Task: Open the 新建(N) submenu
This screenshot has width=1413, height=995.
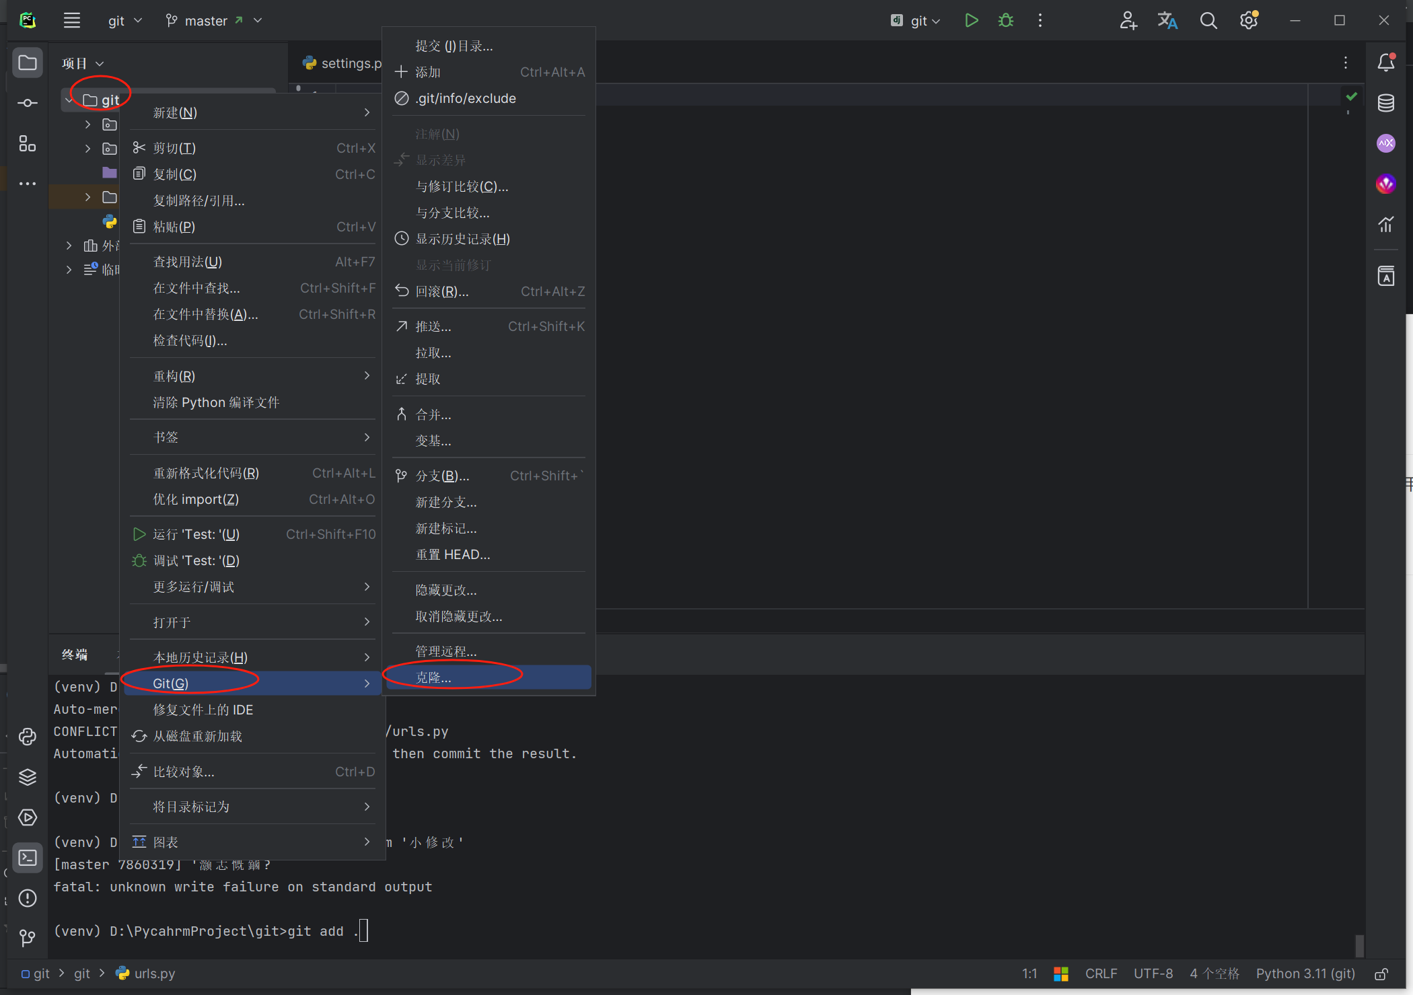Action: [252, 112]
